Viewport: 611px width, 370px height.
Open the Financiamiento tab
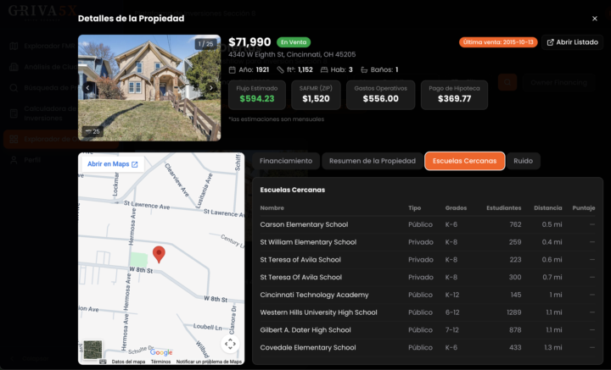pos(286,161)
